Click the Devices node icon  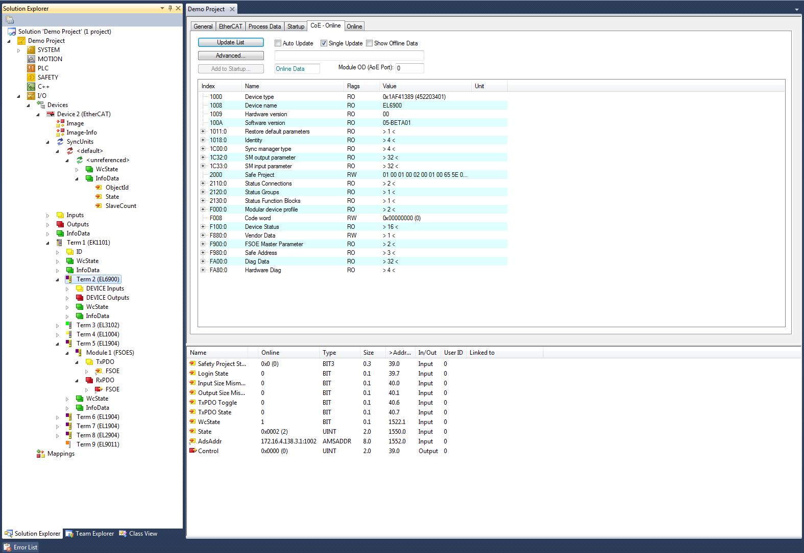tap(41, 105)
